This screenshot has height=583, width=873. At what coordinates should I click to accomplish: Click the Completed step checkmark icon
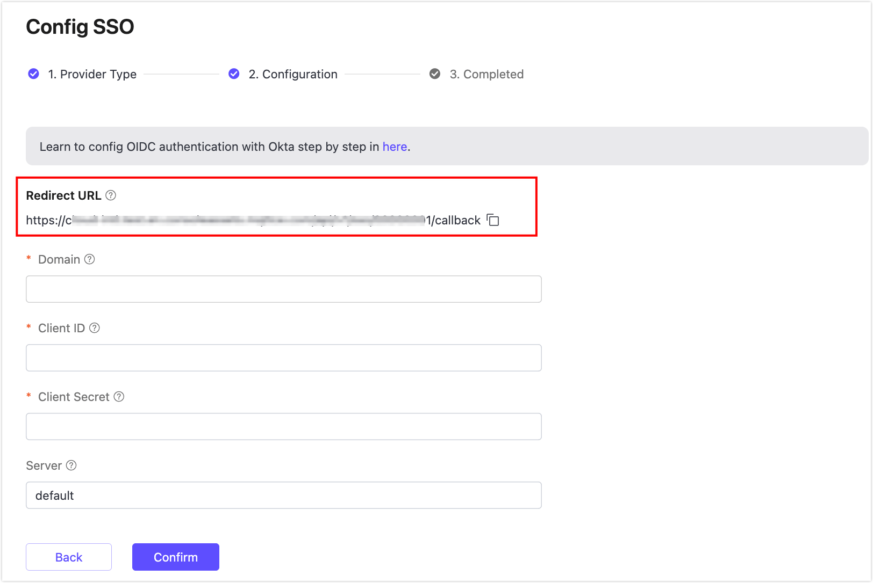(x=435, y=74)
